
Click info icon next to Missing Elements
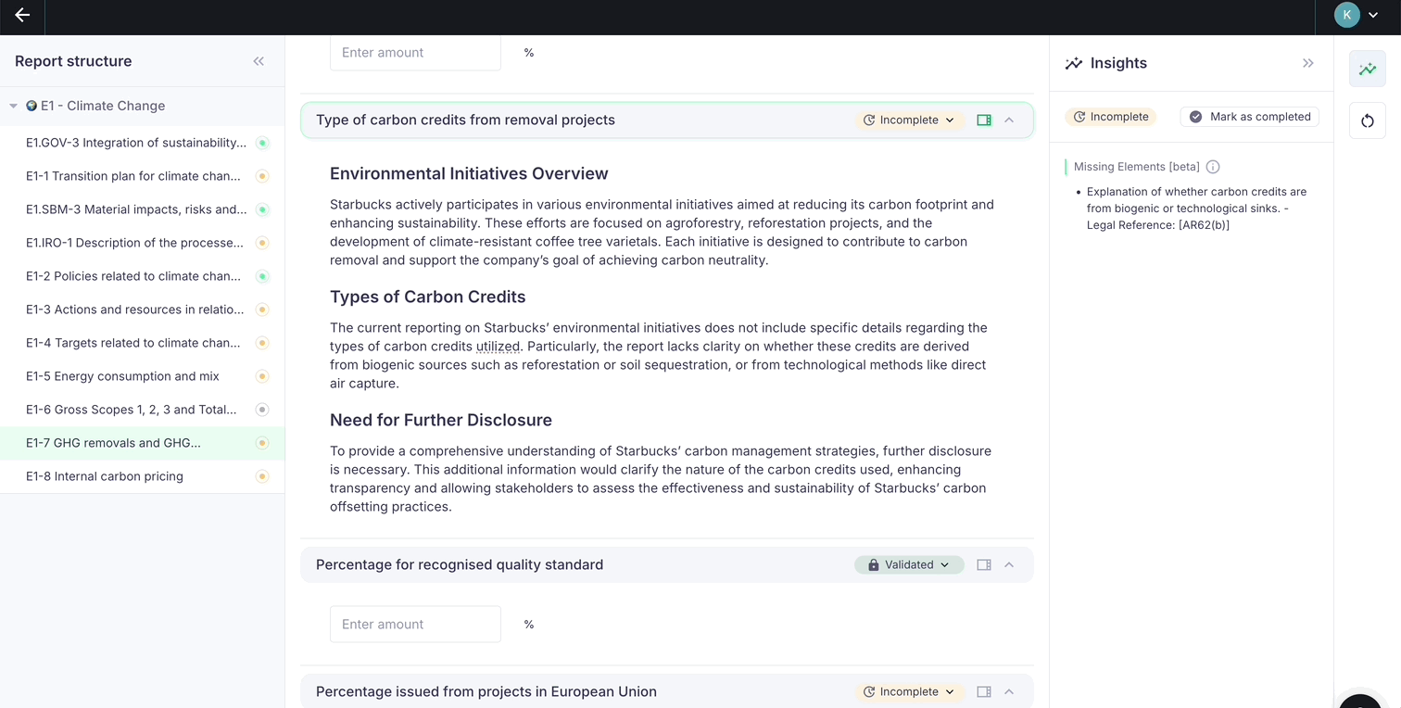coord(1213,167)
